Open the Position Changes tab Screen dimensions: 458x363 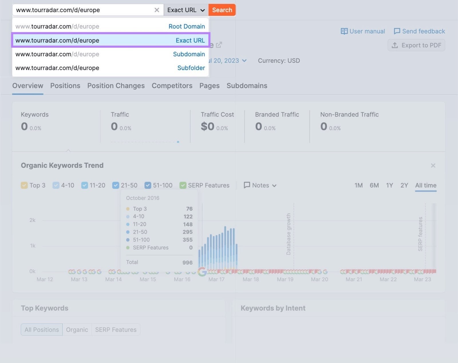tap(116, 86)
